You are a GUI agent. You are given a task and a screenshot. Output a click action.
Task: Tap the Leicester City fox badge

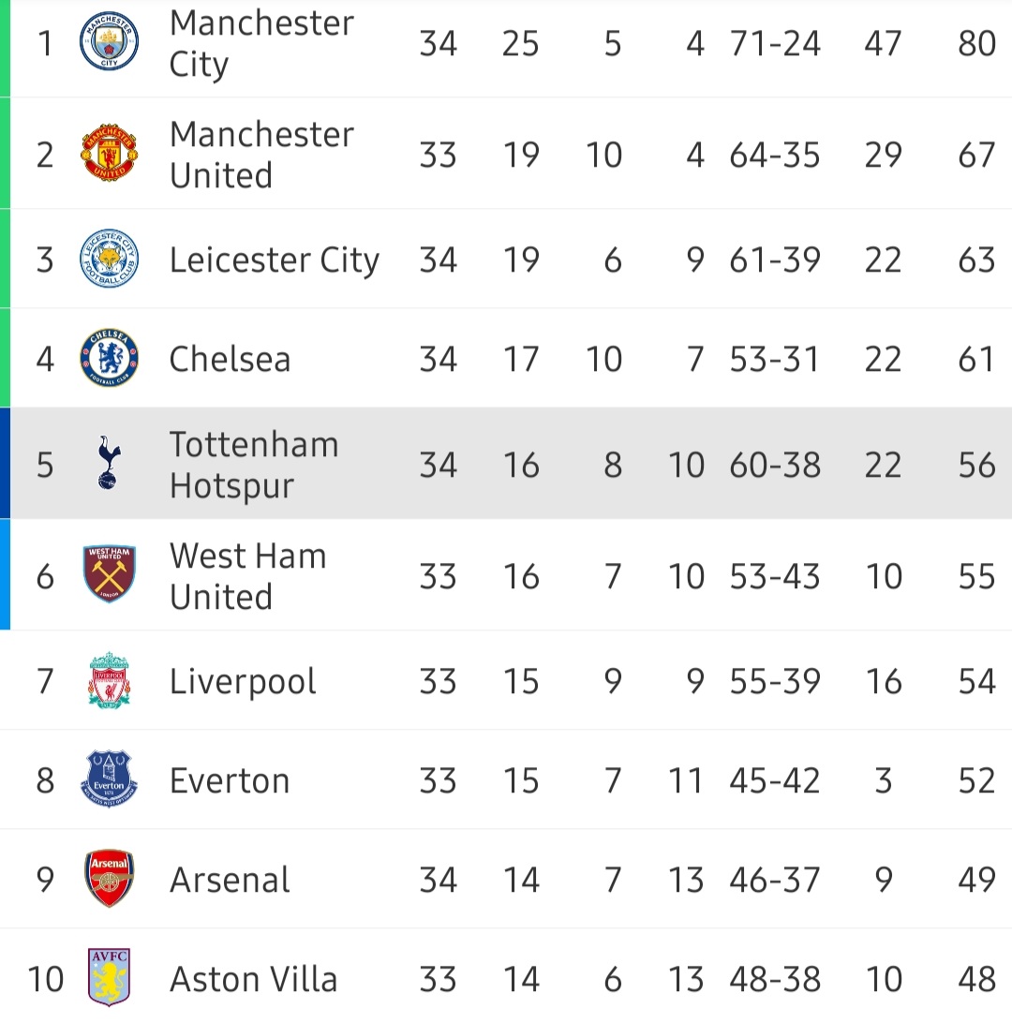click(x=109, y=259)
